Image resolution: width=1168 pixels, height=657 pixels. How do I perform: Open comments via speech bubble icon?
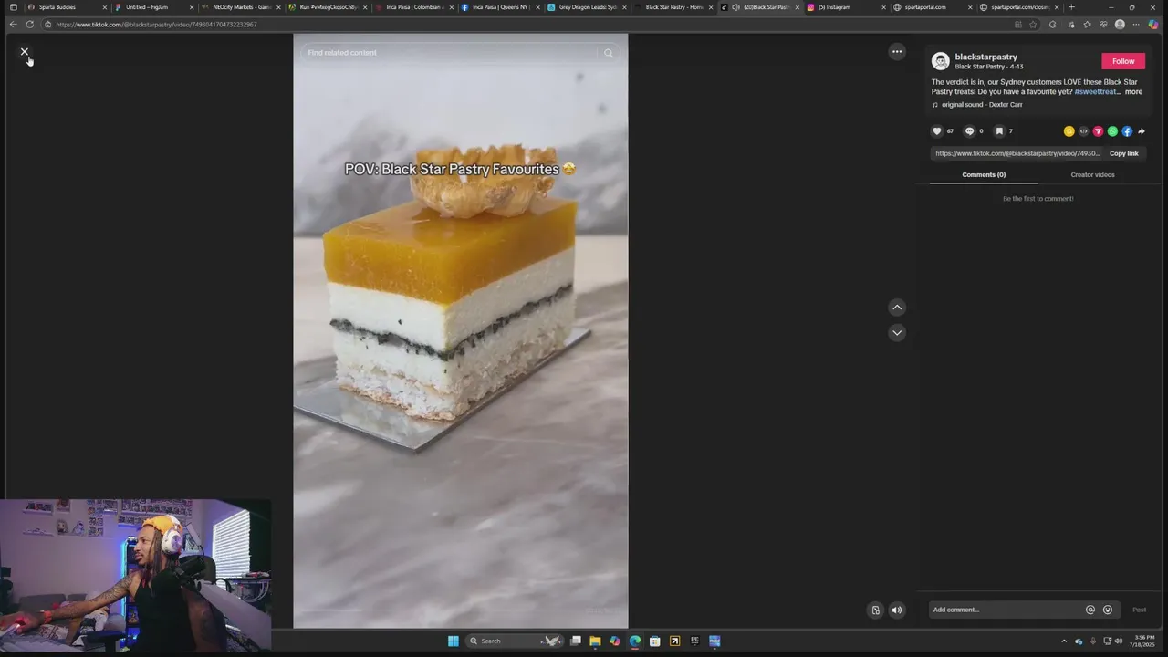969,131
